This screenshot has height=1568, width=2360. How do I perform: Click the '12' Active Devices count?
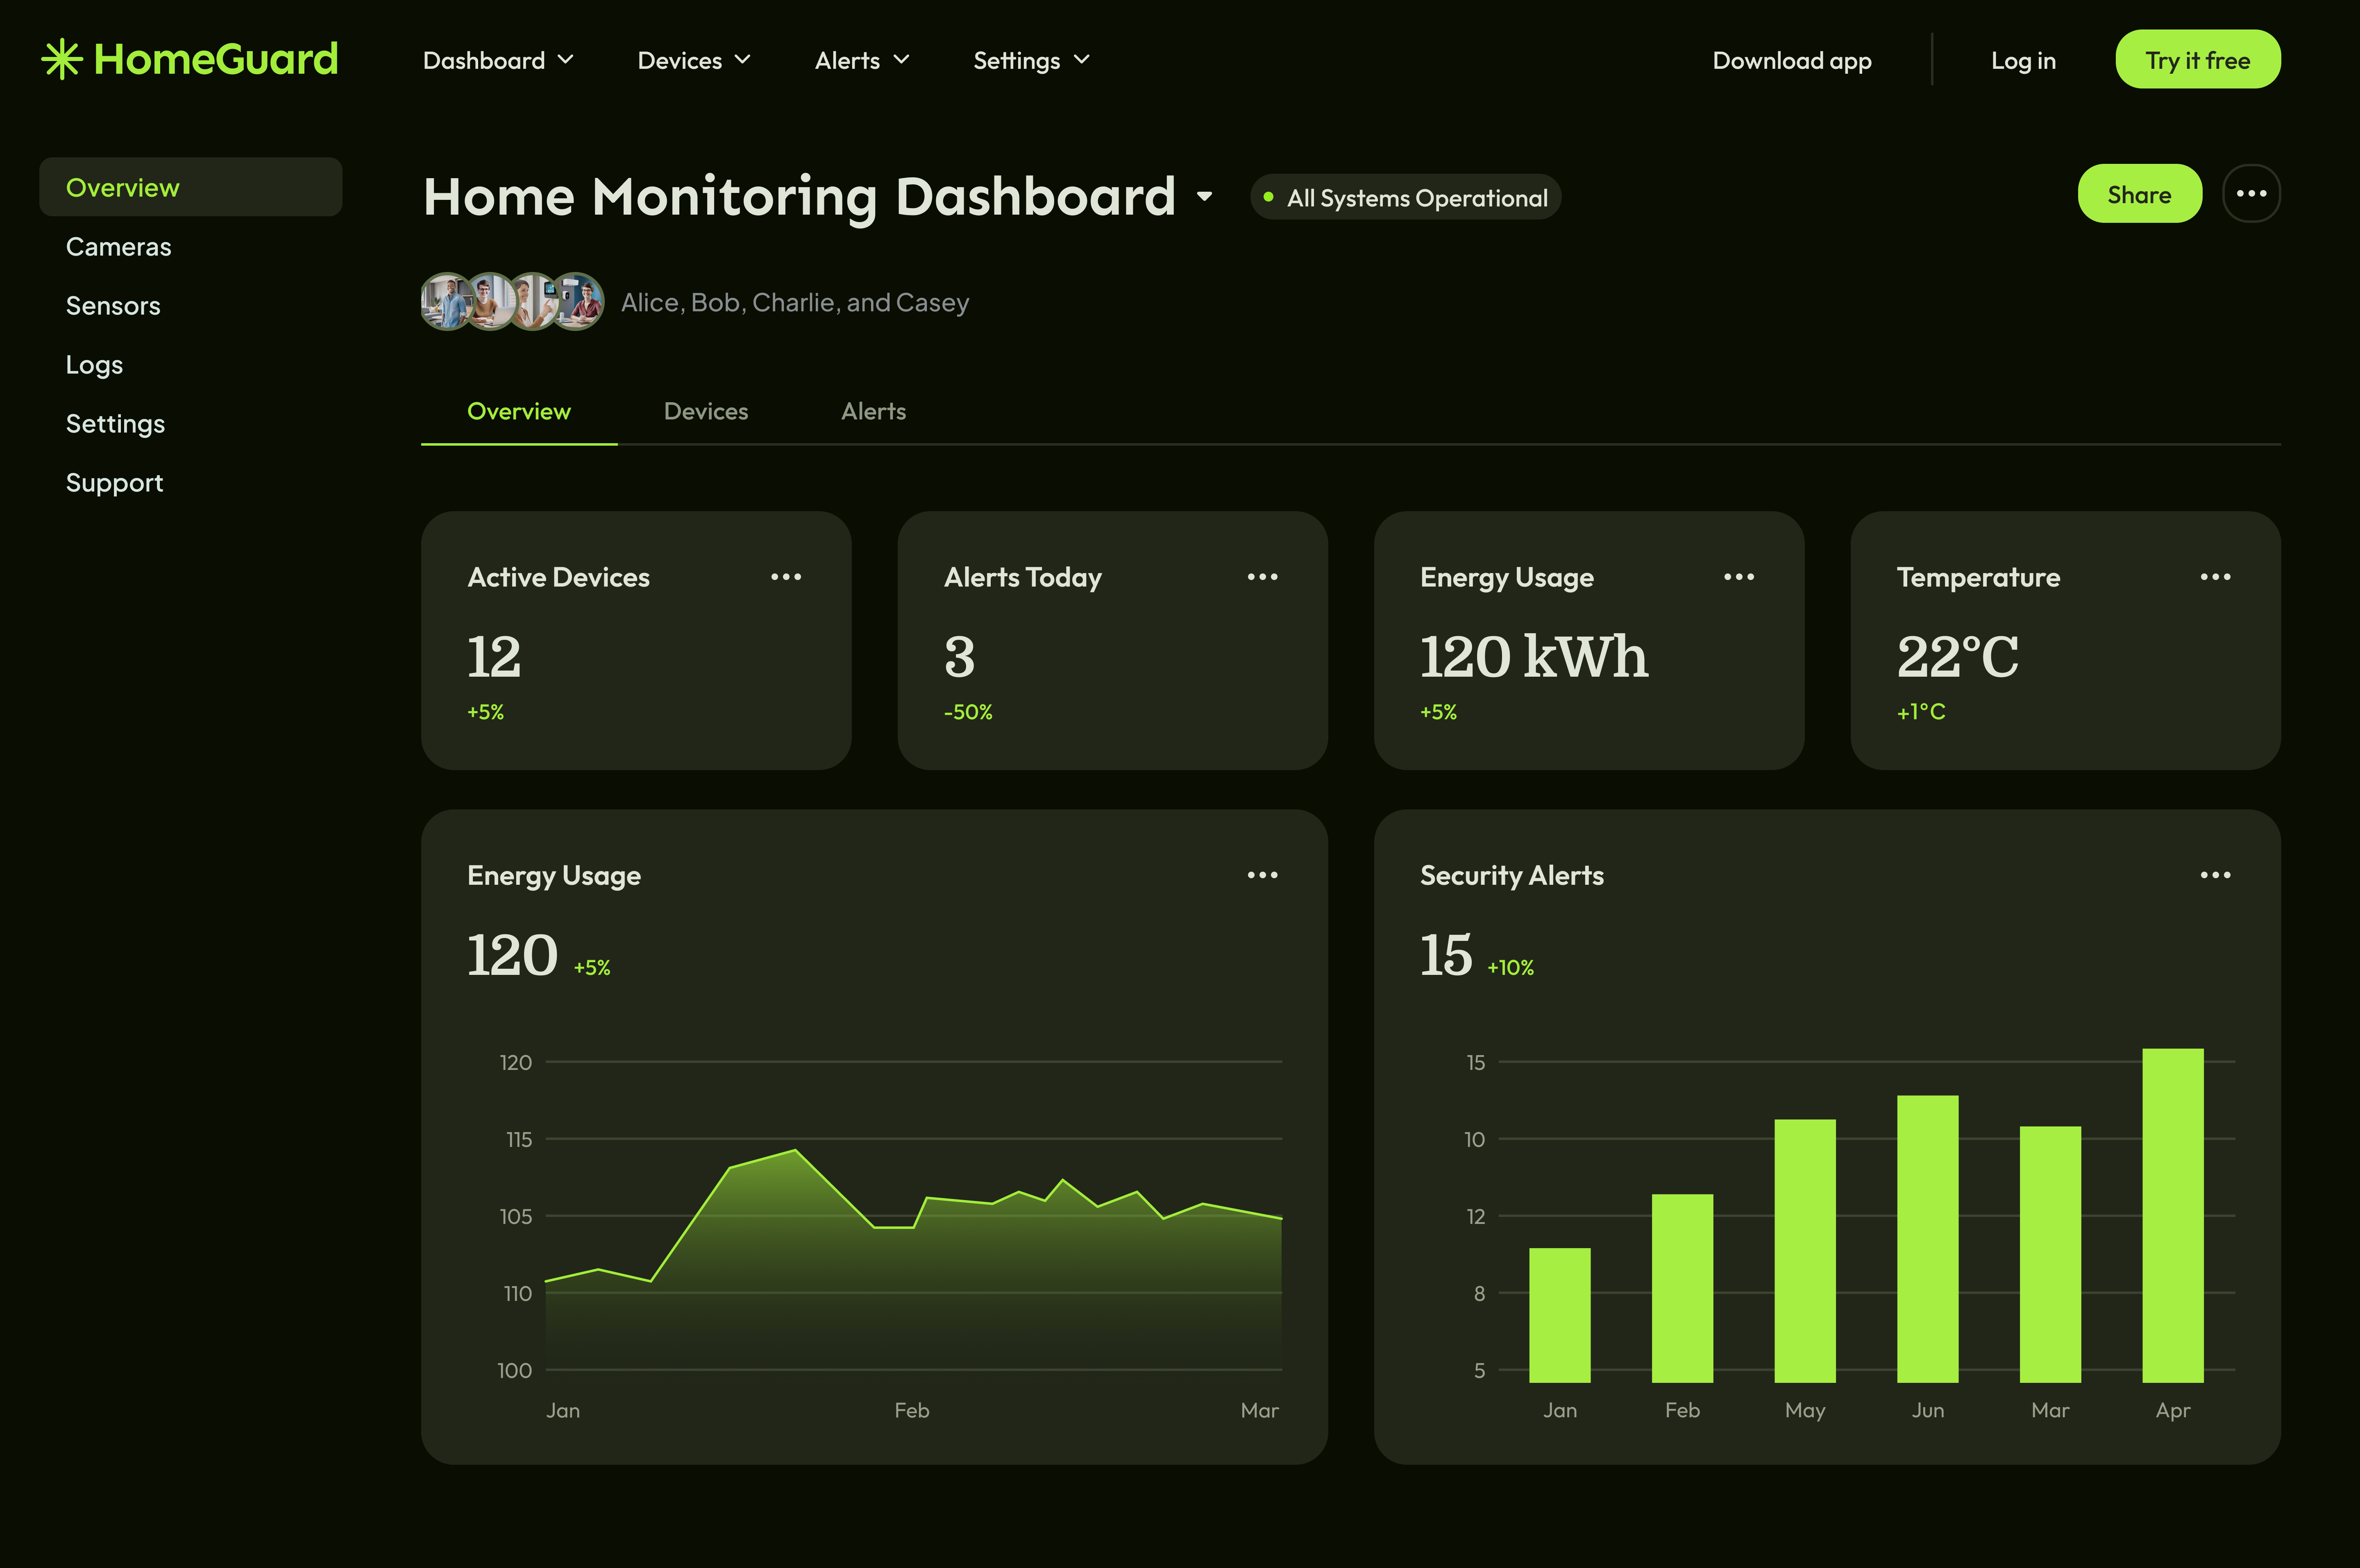click(494, 657)
